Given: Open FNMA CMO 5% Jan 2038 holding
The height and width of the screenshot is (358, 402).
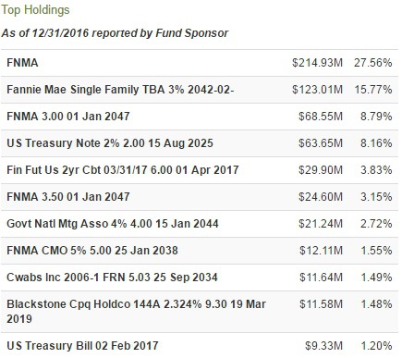Looking at the screenshot, I should [92, 251].
